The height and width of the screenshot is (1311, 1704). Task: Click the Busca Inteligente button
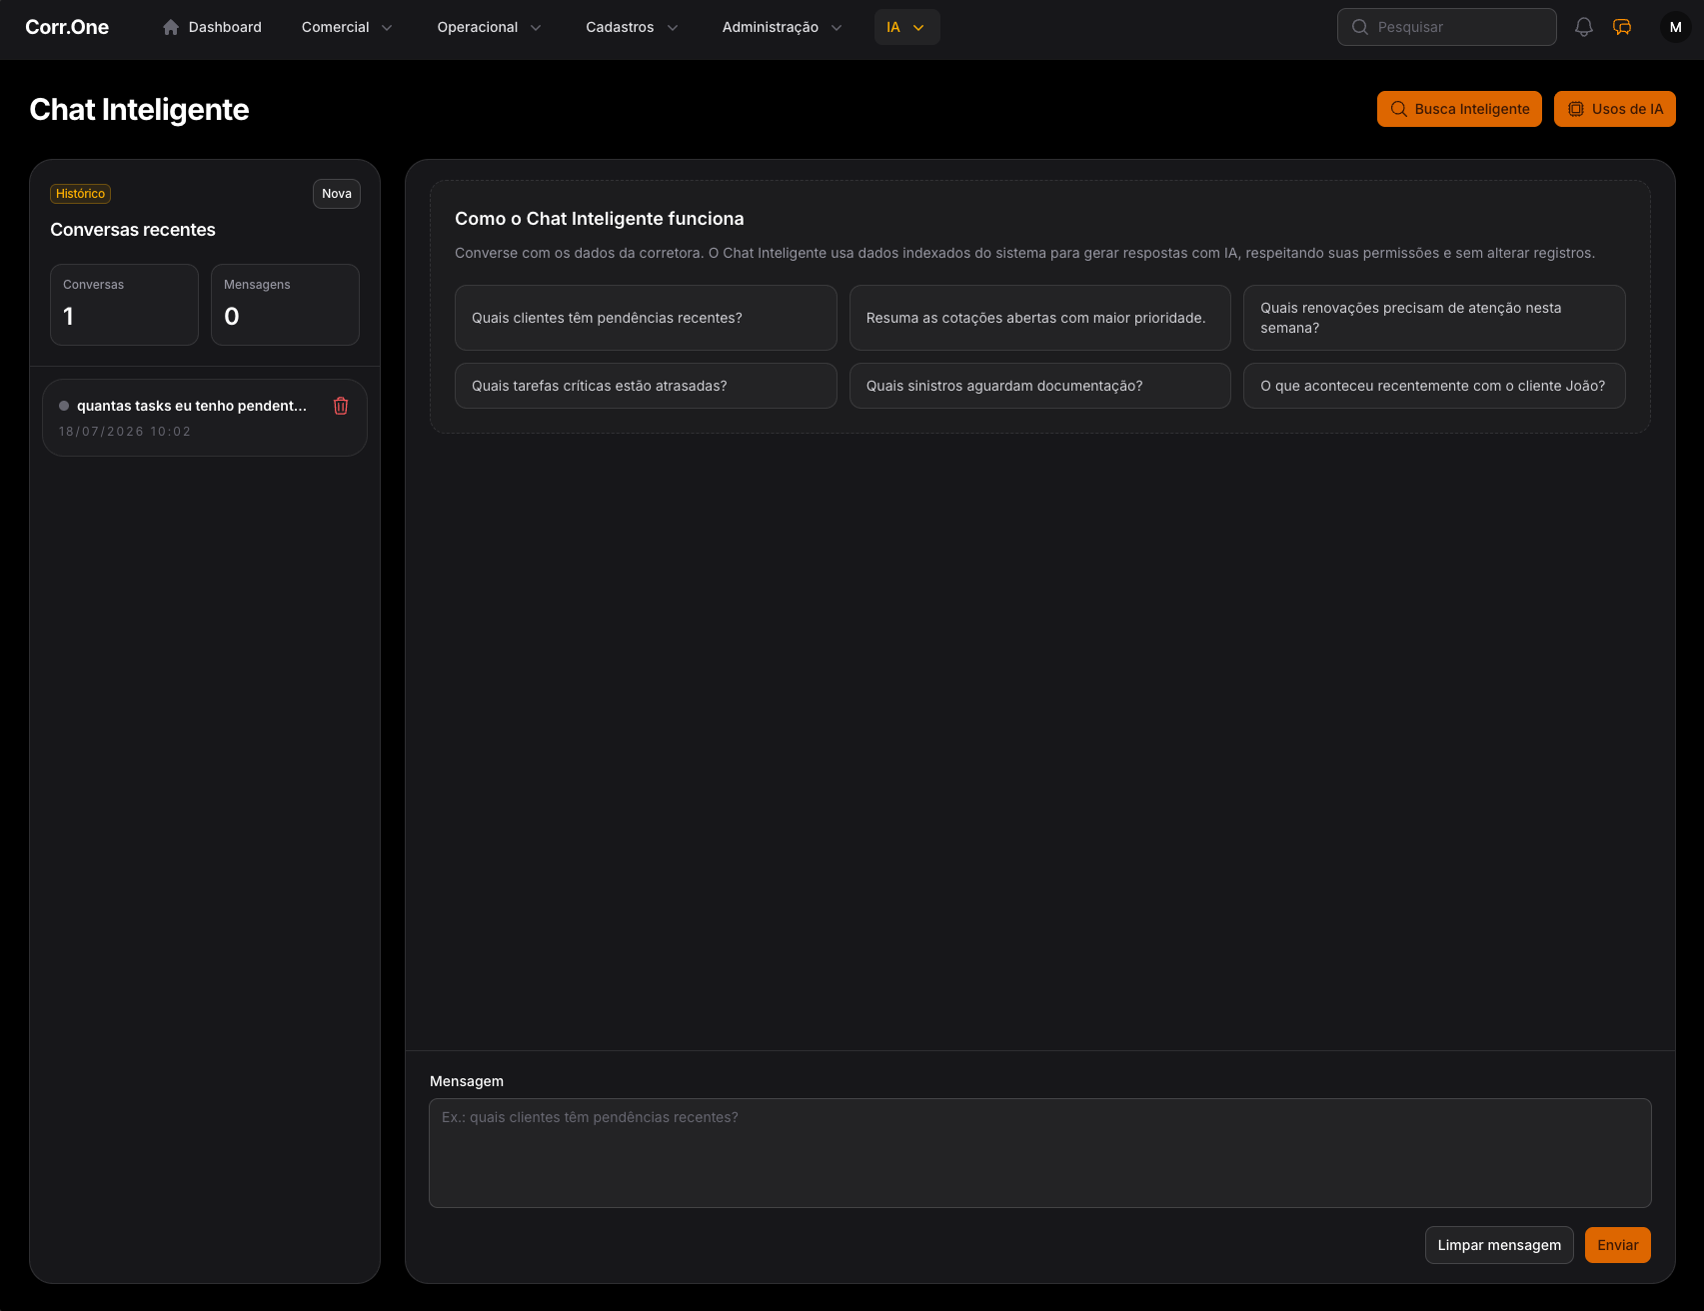coord(1459,109)
